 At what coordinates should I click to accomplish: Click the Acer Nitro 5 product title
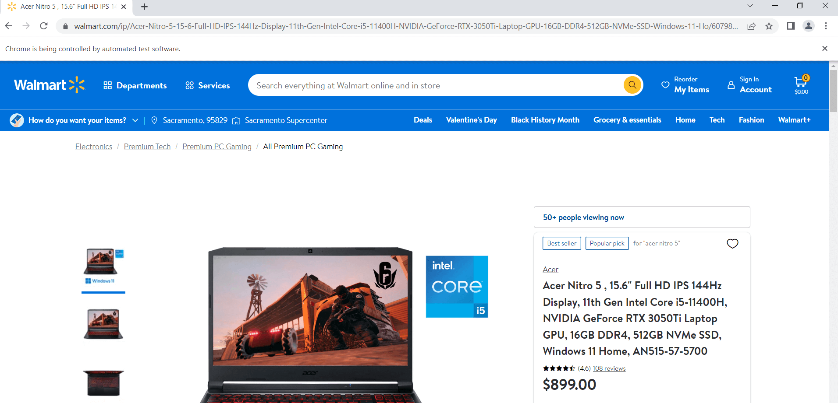(x=635, y=318)
